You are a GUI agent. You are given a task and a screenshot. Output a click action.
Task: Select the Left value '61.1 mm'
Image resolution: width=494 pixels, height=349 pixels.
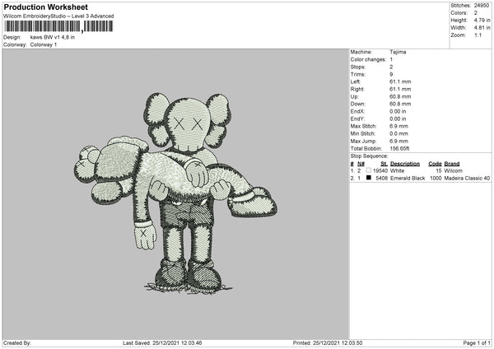[400, 81]
